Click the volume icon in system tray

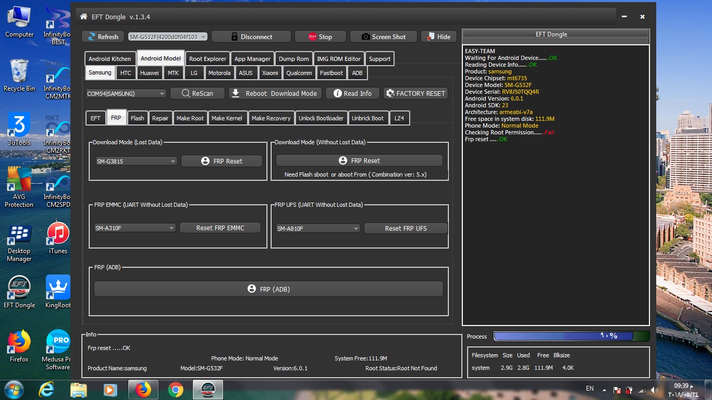(x=655, y=390)
